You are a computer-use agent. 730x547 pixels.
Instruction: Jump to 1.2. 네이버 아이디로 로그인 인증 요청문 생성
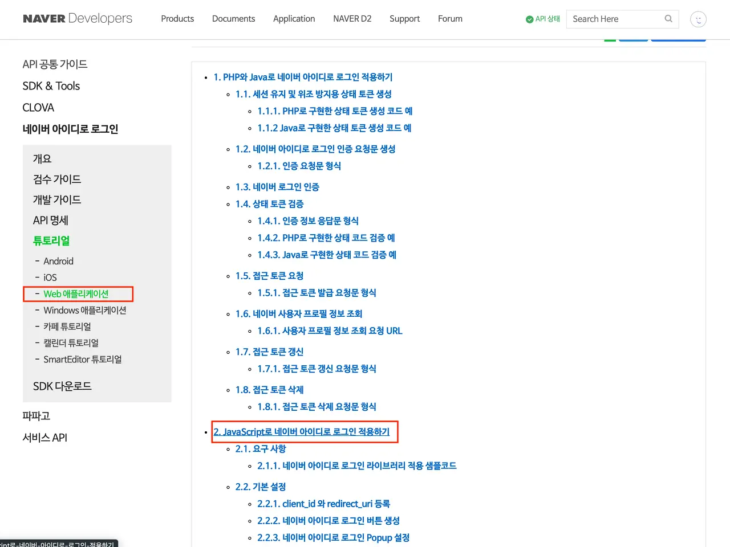pos(315,149)
